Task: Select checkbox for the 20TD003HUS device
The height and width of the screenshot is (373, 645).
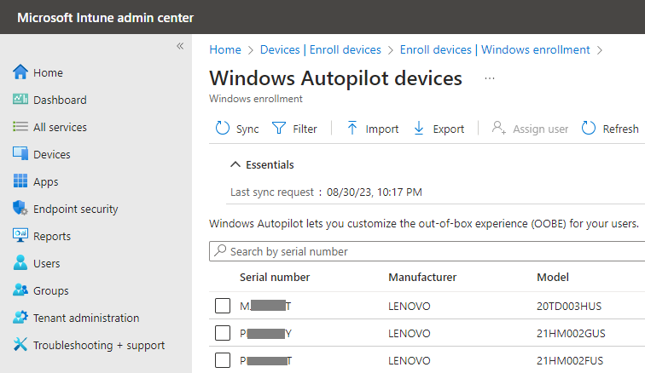Action: pyautogui.click(x=223, y=306)
